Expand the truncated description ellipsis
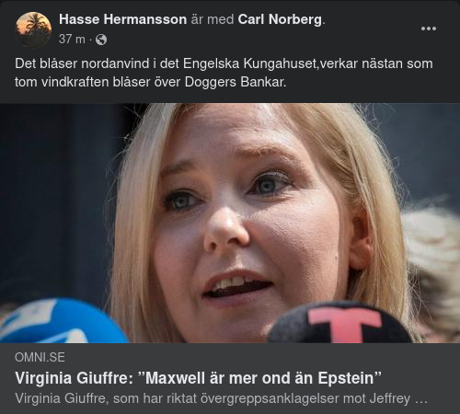Viewport: 460px width, 414px height. pos(420,399)
